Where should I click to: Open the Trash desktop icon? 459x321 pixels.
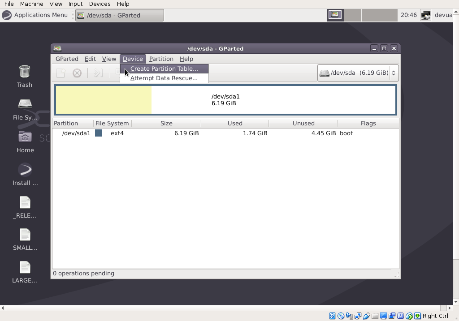point(25,72)
